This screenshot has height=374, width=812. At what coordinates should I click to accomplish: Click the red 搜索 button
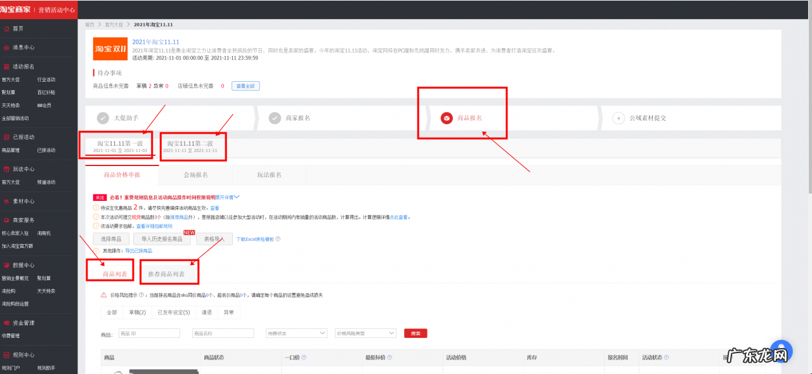(416, 333)
